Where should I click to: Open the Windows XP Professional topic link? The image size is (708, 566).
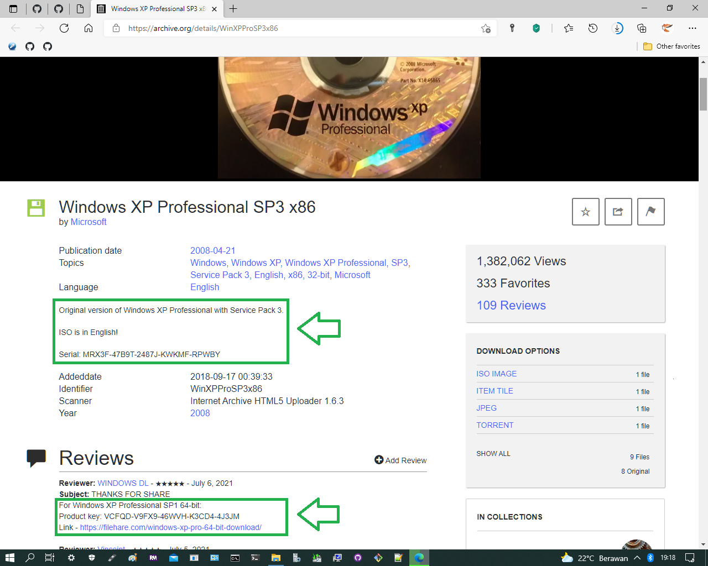336,263
